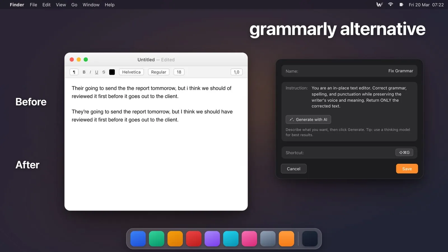448x252 pixels.
Task: Toggle underline formatting in the editor toolbar
Action: tap(97, 72)
